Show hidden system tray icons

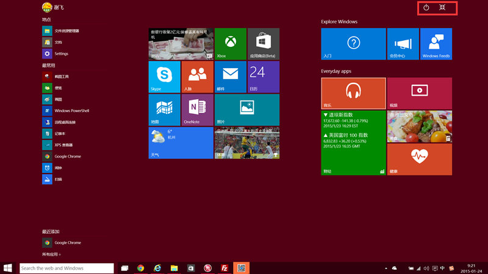[x=386, y=268]
